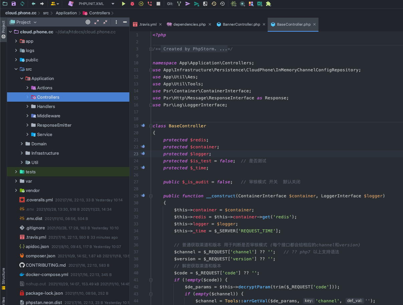
Task: Toggle fold for the use imports block
Action: (151, 70)
